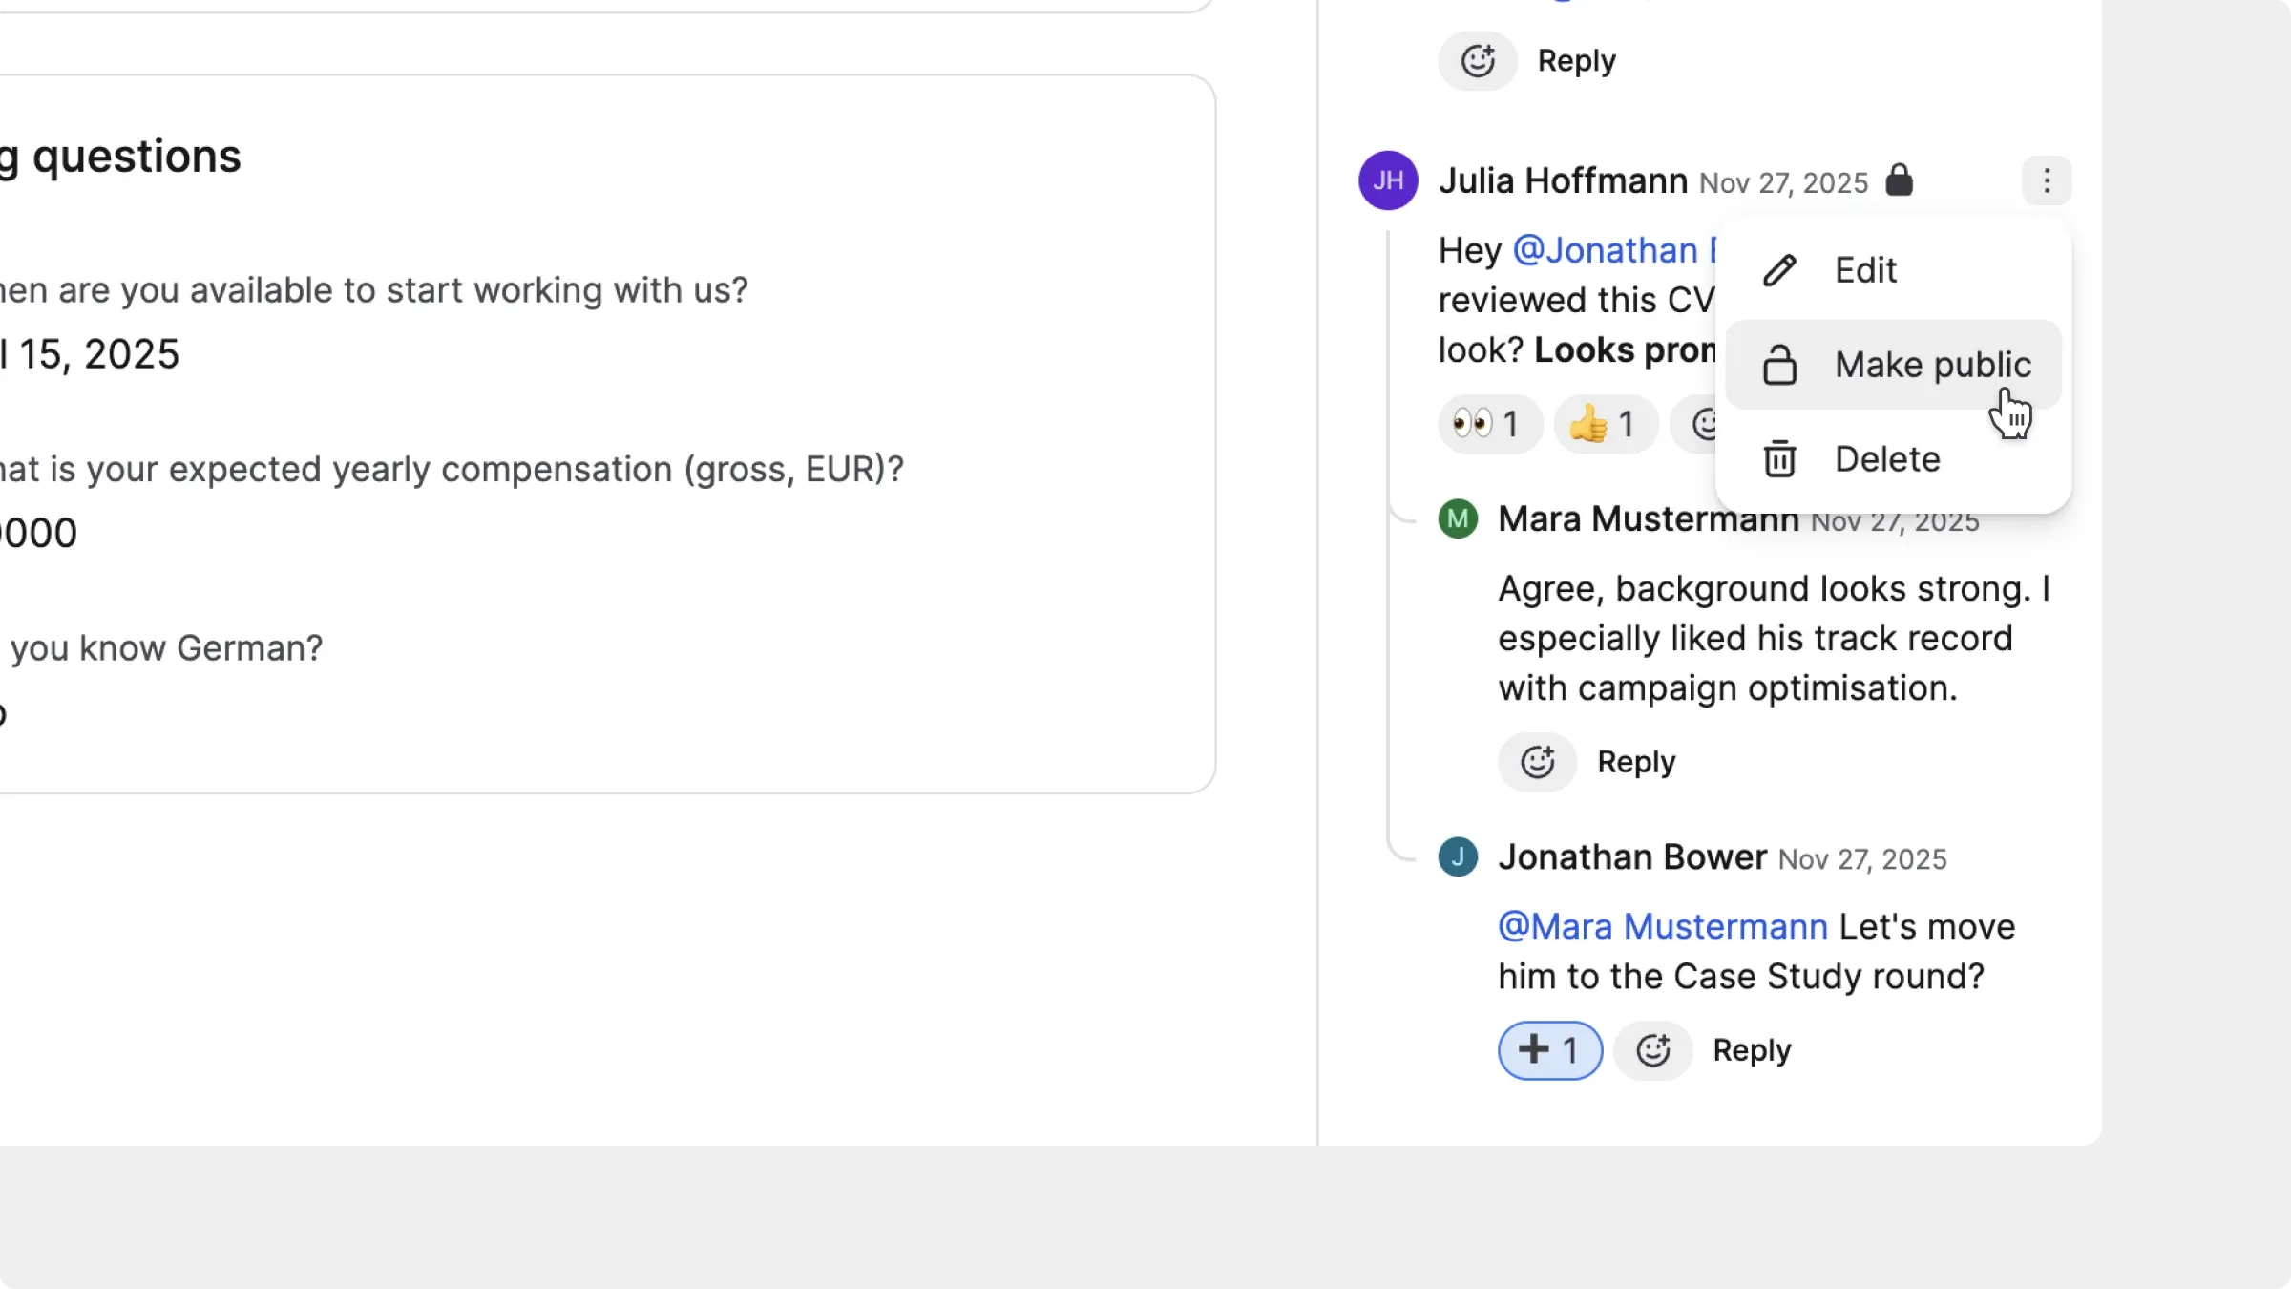Viewport: 2291px width, 1289px height.
Task: Click the start availability question text
Action: pos(373,290)
